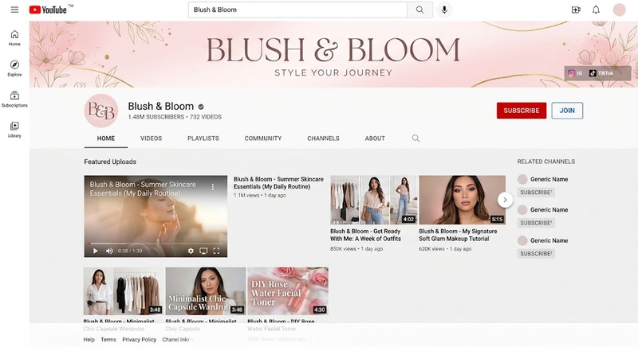Switch to the CHANNELS tab
The height and width of the screenshot is (347, 638).
point(323,138)
